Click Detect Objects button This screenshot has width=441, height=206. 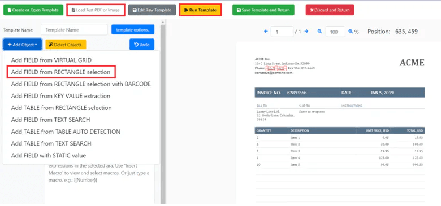[x=66, y=45]
